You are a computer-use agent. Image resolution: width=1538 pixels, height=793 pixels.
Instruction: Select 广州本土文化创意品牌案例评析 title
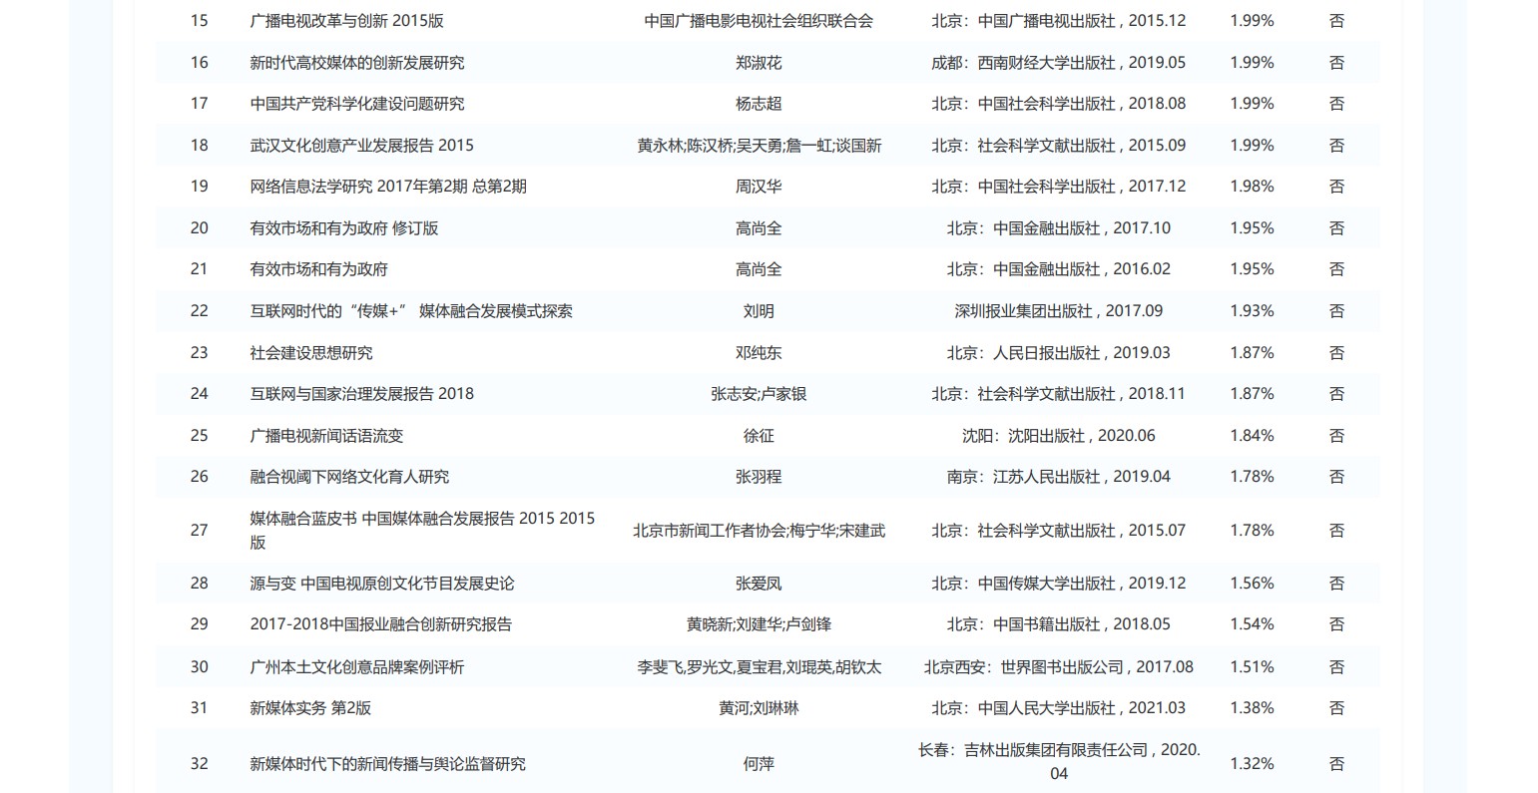click(356, 667)
